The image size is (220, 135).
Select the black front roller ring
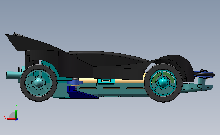204,74
